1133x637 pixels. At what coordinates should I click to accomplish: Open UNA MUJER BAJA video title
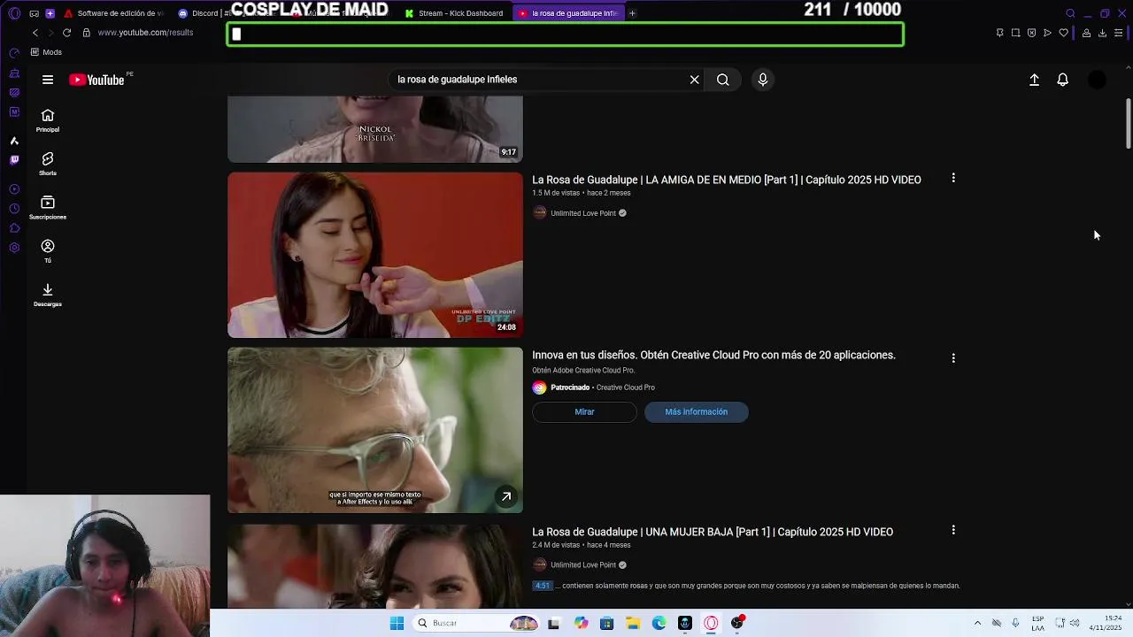713,532
